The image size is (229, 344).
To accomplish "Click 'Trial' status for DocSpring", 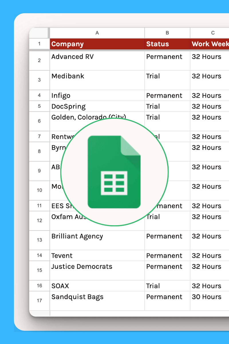I will tap(167, 106).
